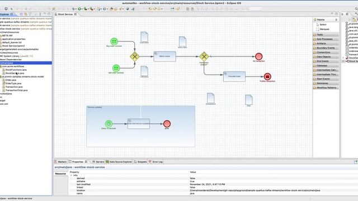Screen dimensions: 358x201
Task: Select default_banner.txt in the explorer
Action: 12,42
